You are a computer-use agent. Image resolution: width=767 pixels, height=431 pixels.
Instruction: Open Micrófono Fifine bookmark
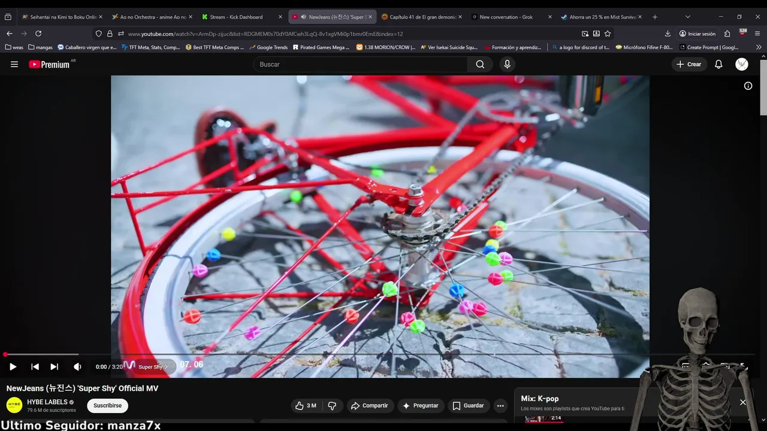click(x=644, y=47)
